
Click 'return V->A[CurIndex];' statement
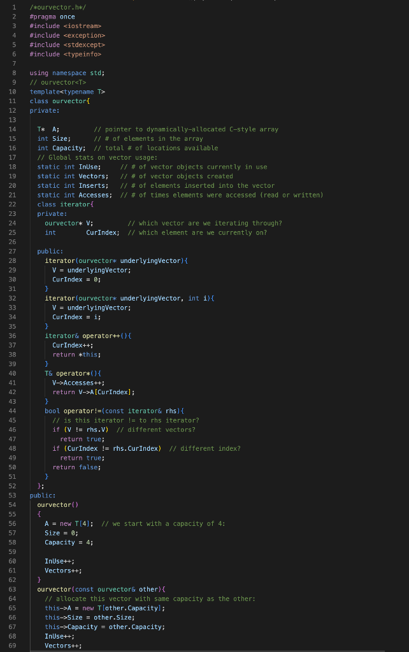coord(94,392)
